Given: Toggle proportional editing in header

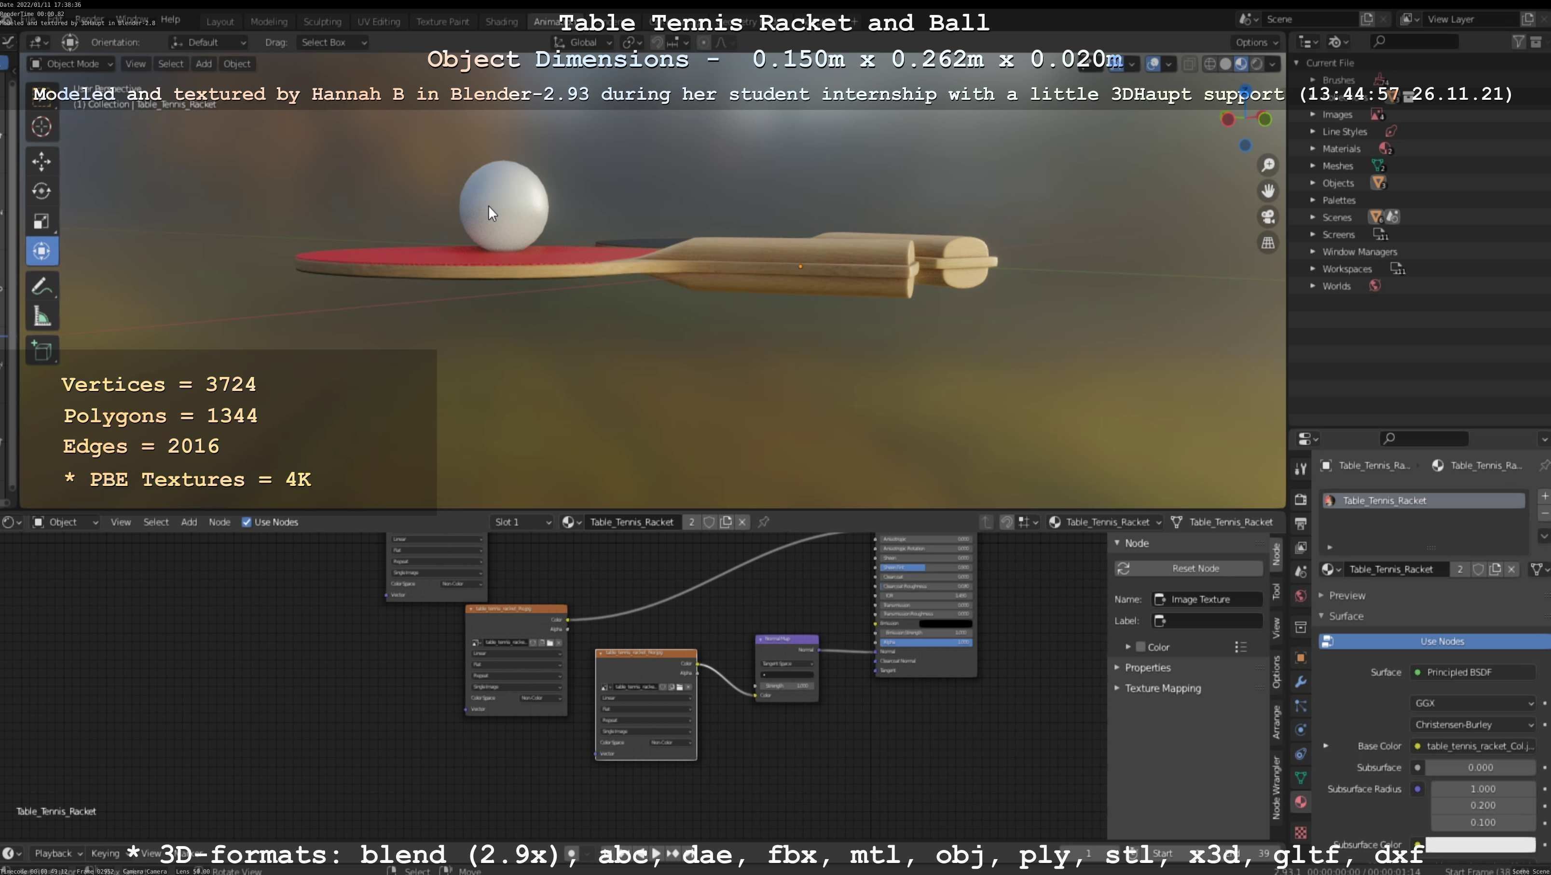Looking at the screenshot, I should pos(703,42).
